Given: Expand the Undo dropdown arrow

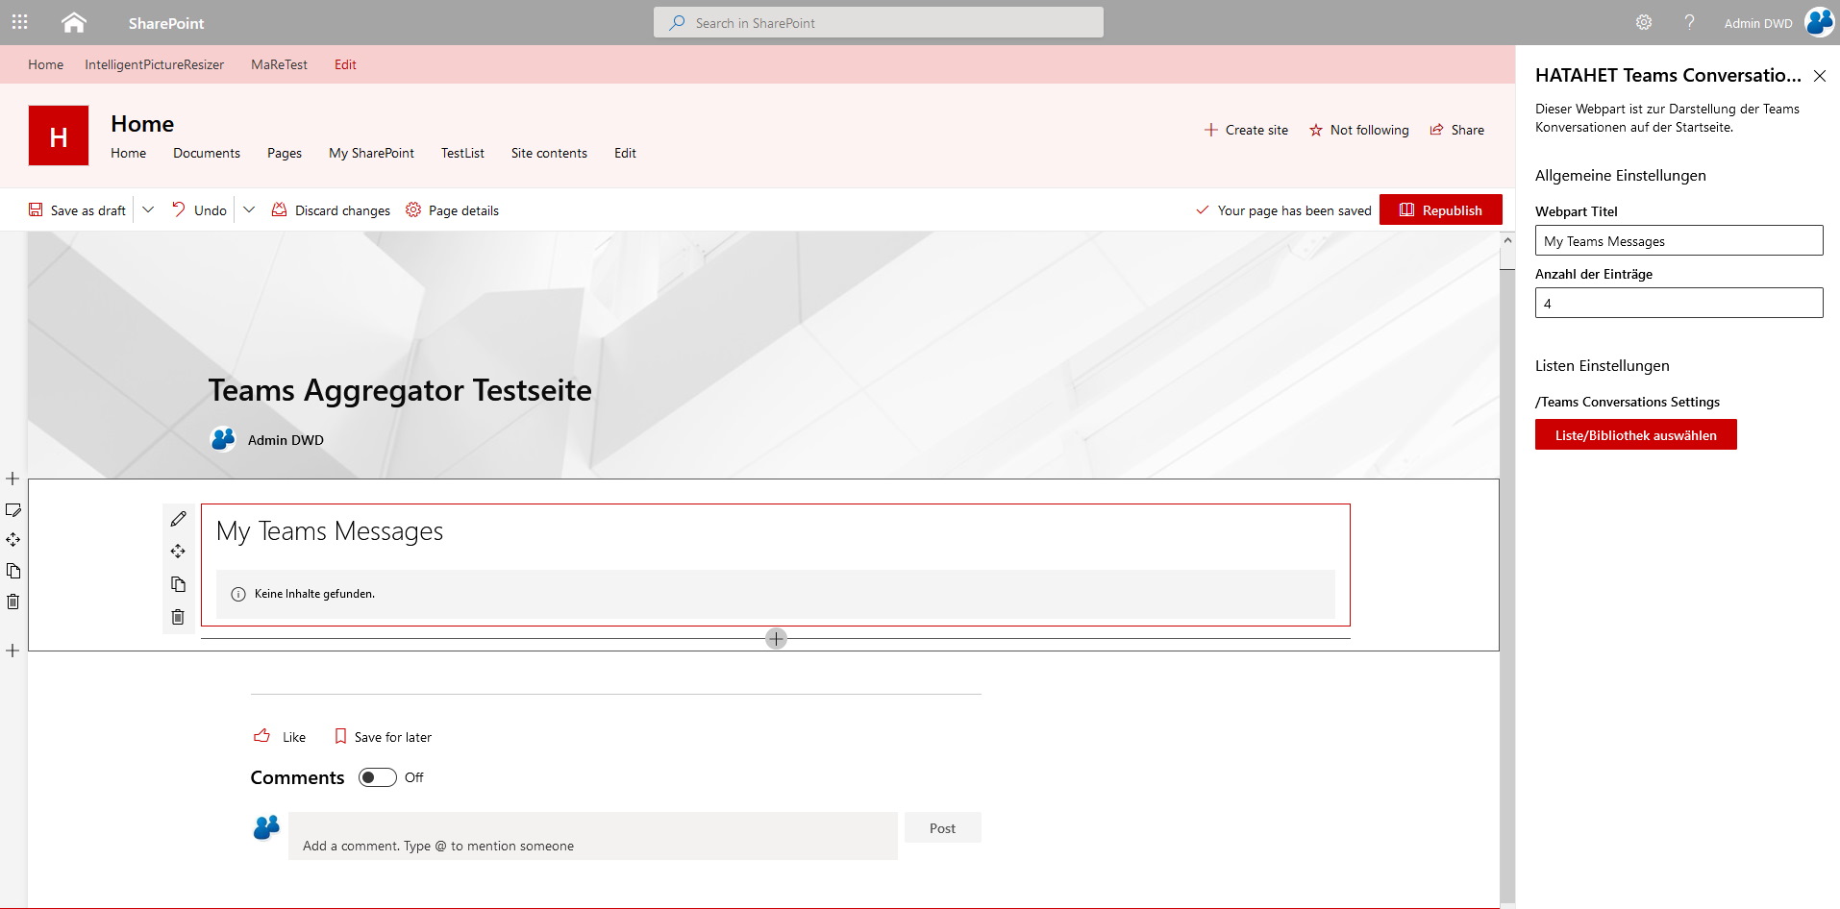Looking at the screenshot, I should tap(248, 209).
